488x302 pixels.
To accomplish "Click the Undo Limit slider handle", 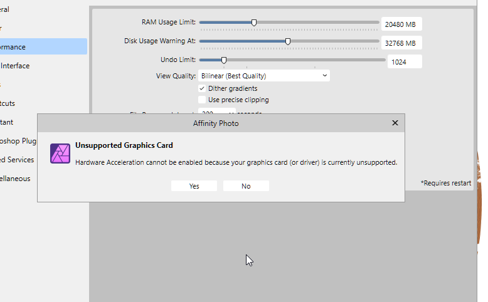I will [224, 60].
